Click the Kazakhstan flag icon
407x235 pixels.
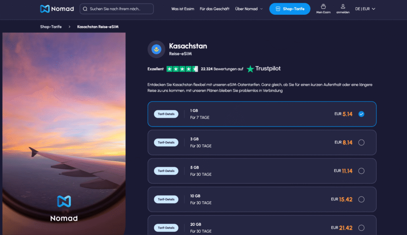point(156,49)
